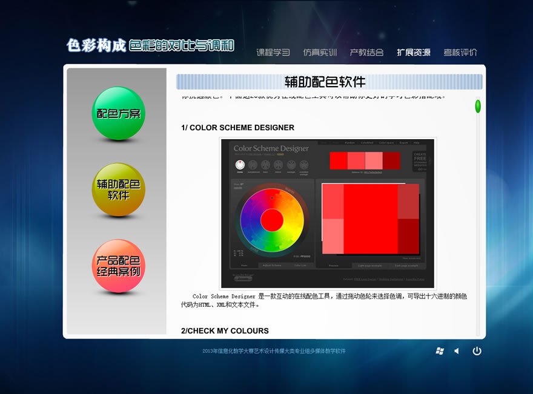
Task: Click the green 配色方案 ball button
Action: pos(118,113)
